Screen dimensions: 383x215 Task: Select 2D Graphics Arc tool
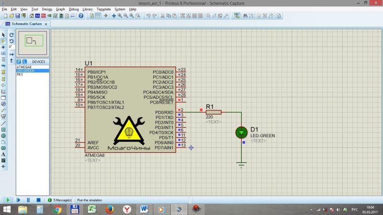3,142
